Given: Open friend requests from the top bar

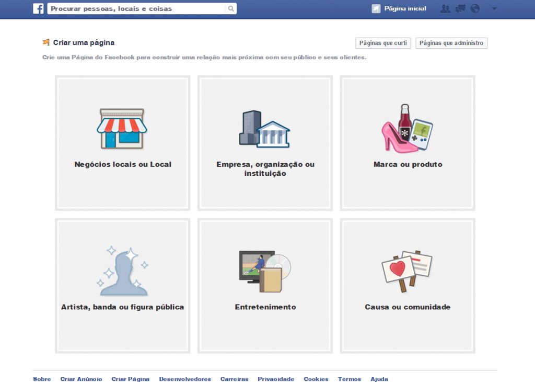Looking at the screenshot, I should (445, 8).
